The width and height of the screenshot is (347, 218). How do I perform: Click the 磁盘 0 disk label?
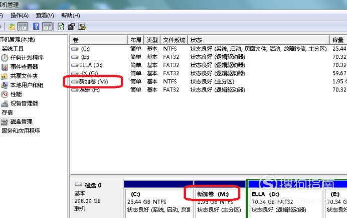coord(93,185)
